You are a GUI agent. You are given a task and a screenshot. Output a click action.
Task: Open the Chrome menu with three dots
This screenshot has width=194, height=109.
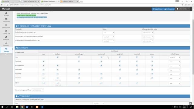click(192, 5)
